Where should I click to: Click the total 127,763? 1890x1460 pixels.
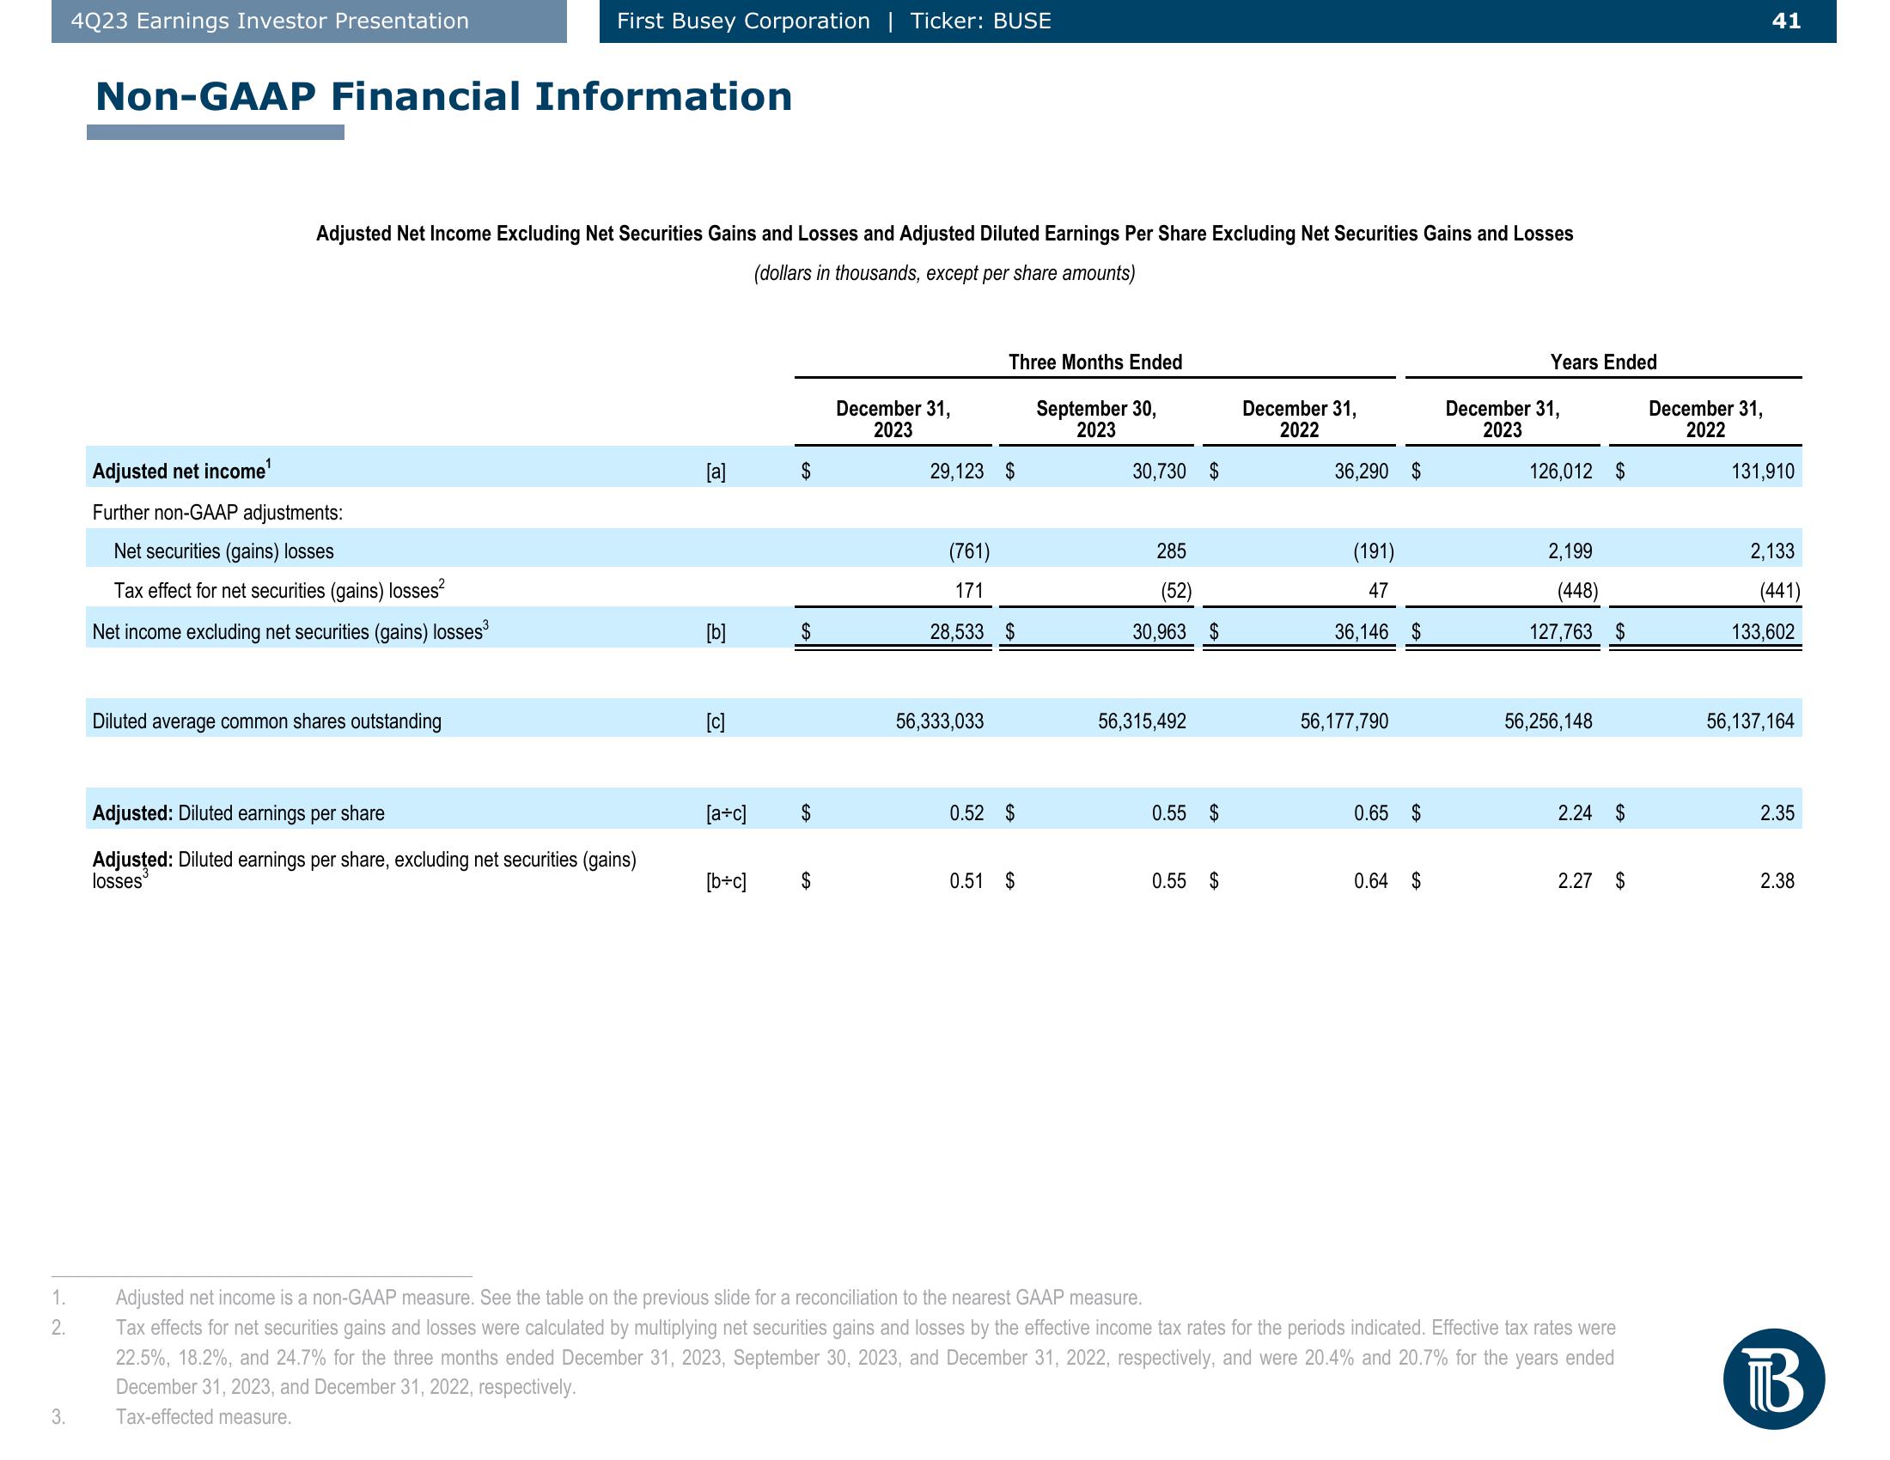pos(1561,632)
